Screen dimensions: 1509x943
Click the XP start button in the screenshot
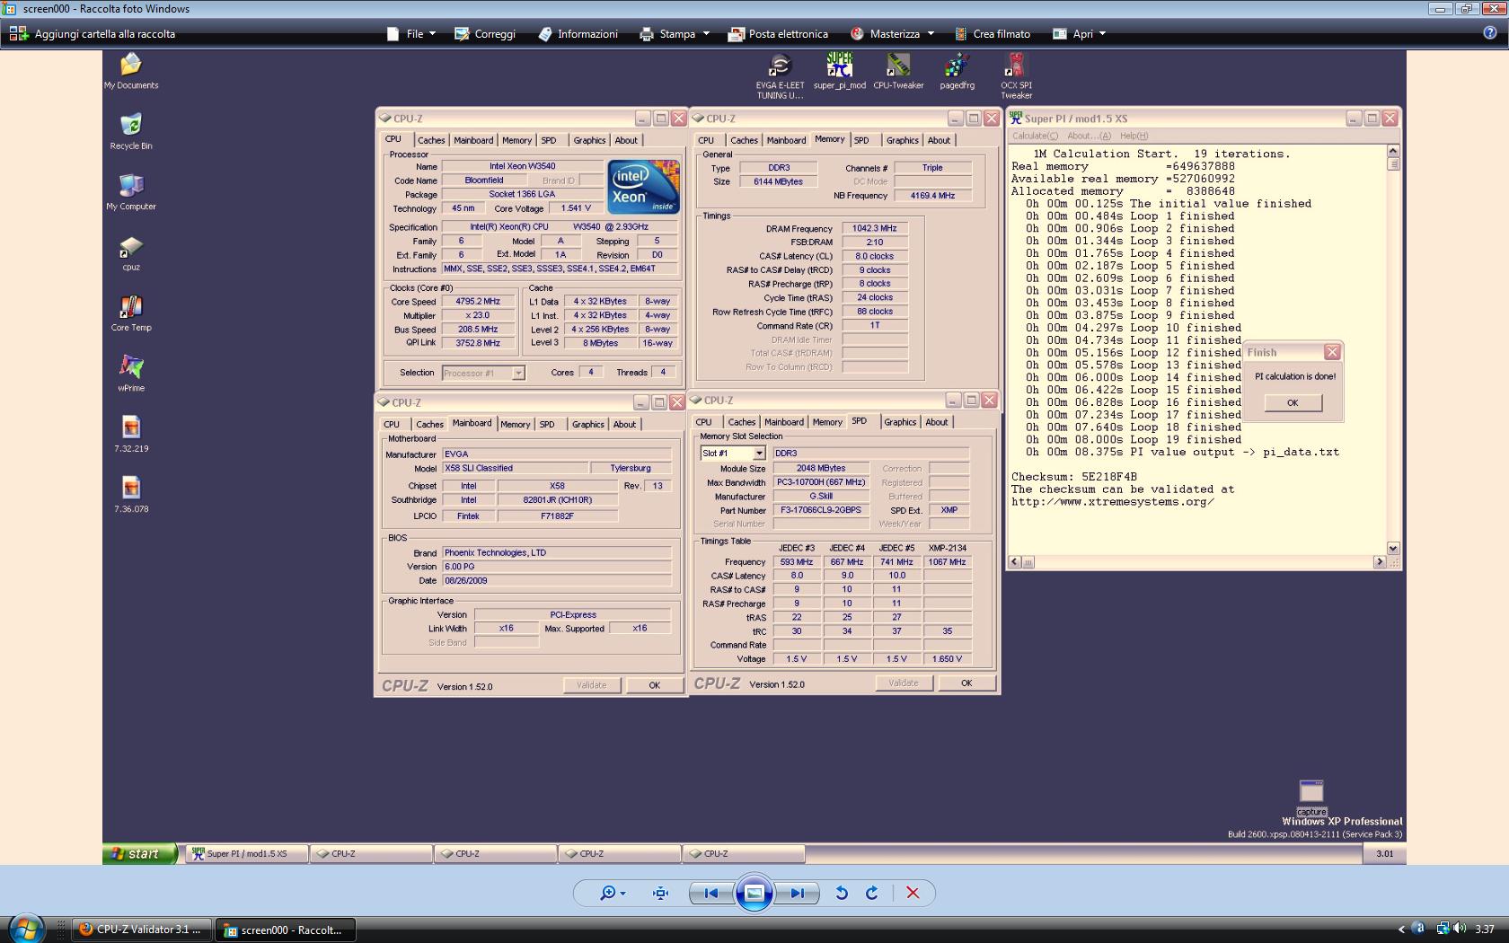click(138, 853)
